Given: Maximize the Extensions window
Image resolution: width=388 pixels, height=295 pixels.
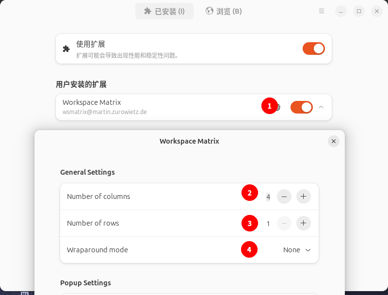Looking at the screenshot, I should (359, 11).
